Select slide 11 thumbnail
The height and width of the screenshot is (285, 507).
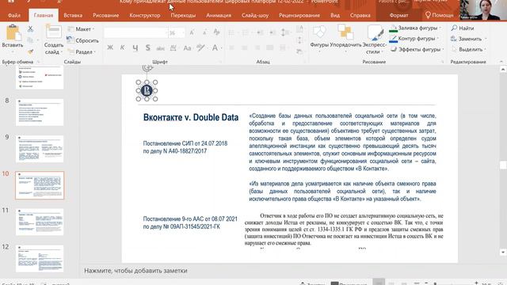click(40, 222)
